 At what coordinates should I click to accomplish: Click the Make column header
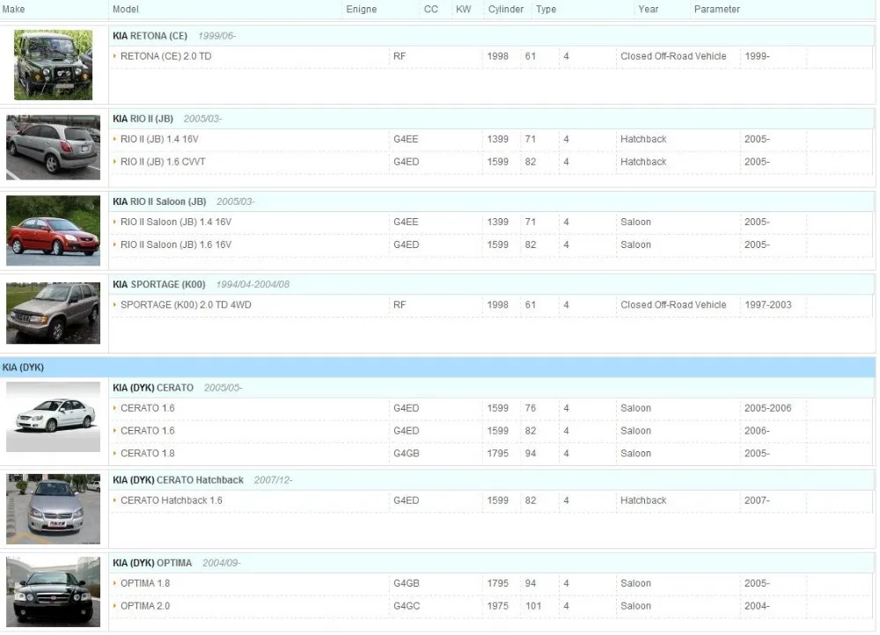[13, 9]
